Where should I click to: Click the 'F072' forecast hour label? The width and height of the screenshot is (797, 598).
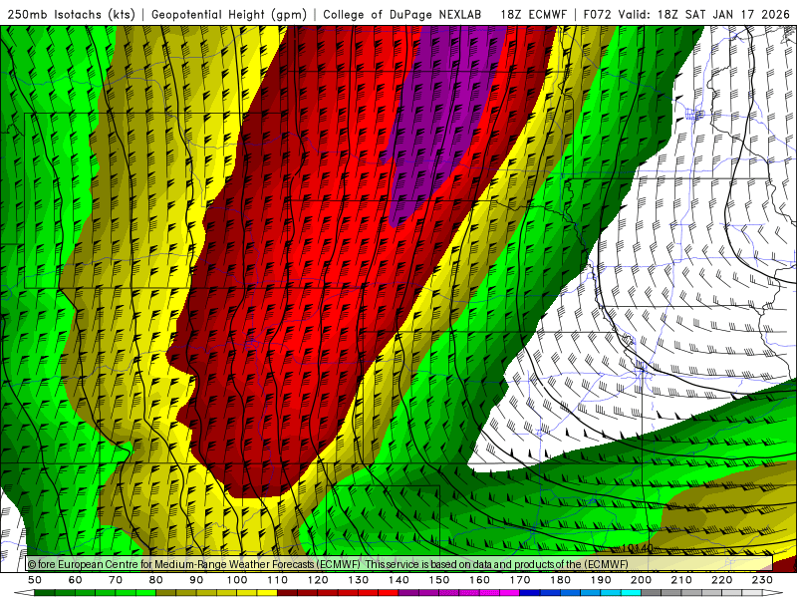[597, 15]
